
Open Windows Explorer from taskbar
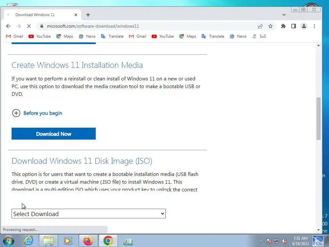tap(49, 241)
